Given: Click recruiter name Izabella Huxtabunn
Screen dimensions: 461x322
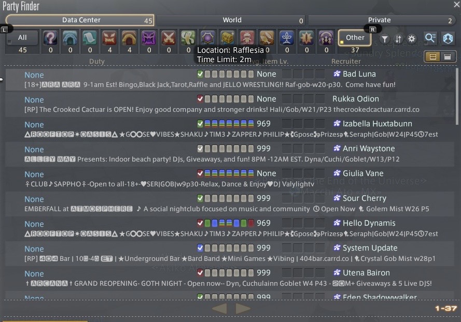Looking at the screenshot, I should coord(377,124).
